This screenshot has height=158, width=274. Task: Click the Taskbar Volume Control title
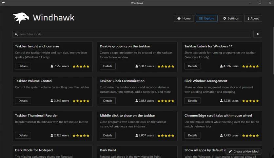(x=33, y=81)
